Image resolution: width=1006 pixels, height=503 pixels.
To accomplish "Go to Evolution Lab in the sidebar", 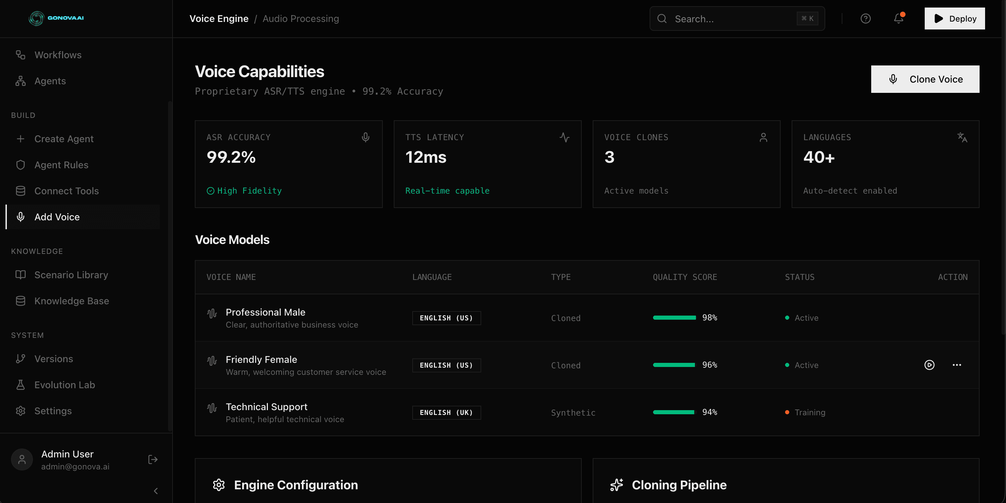I will [x=64, y=385].
